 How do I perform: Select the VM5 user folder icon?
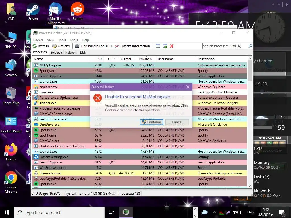11,11
